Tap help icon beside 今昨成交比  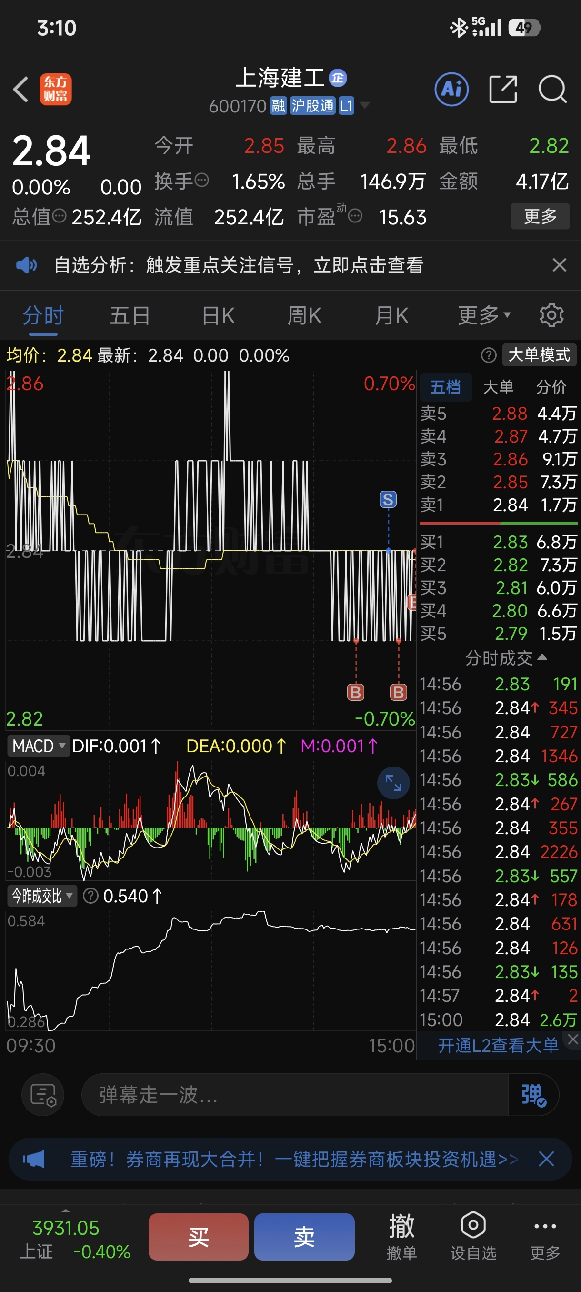(x=90, y=896)
